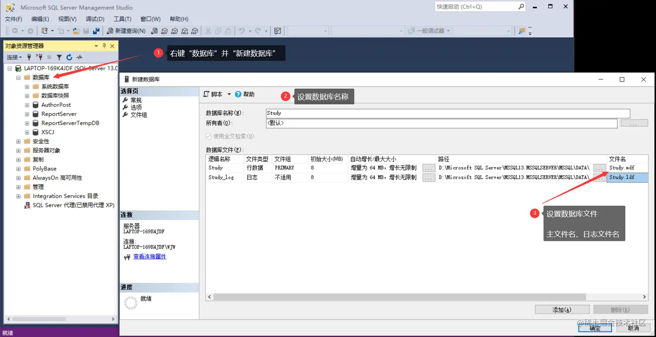
Task: Click the 帮助 help icon in dialog
Action: click(238, 94)
